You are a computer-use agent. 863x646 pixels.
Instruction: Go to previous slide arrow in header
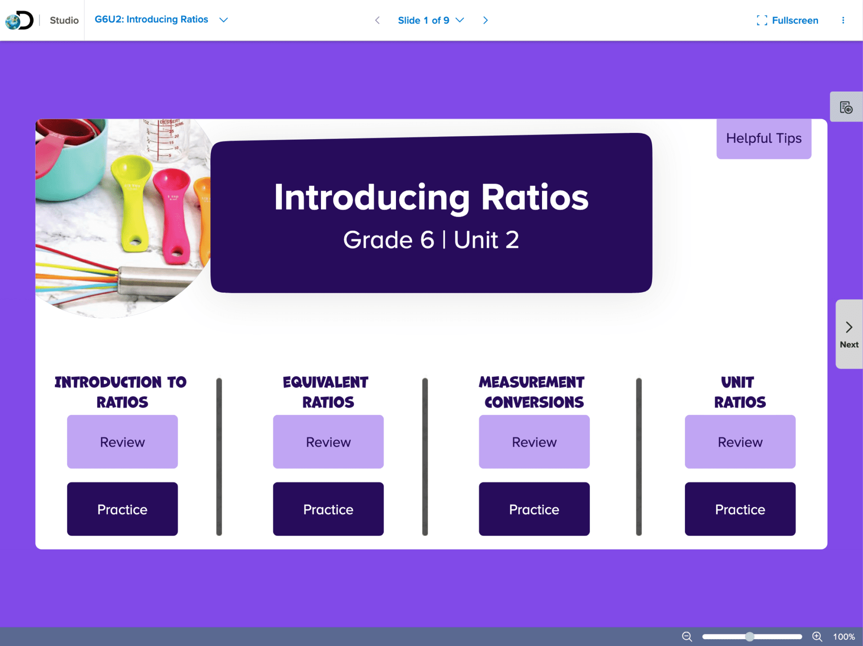click(x=378, y=20)
